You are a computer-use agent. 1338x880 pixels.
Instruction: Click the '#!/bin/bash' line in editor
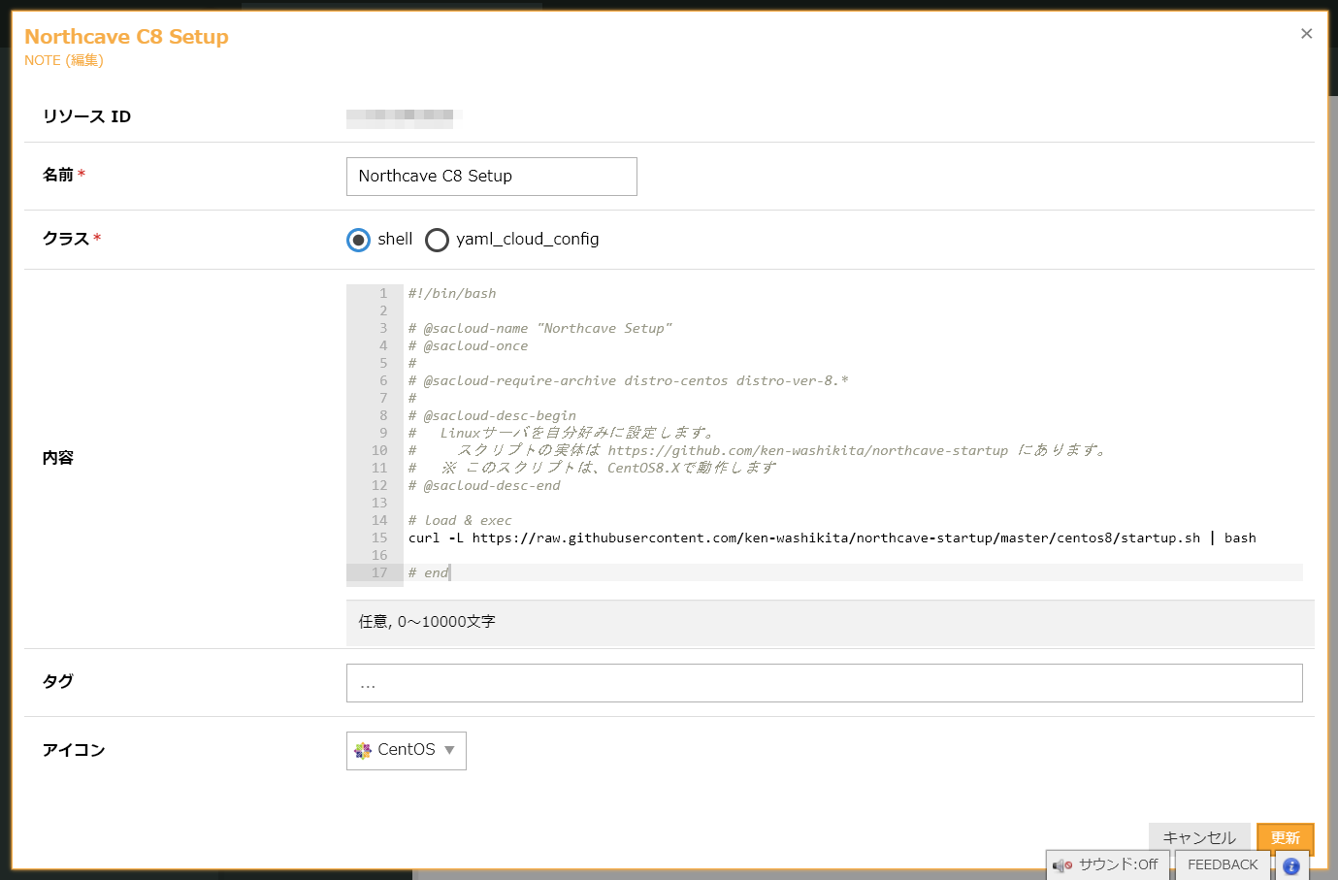click(x=452, y=293)
